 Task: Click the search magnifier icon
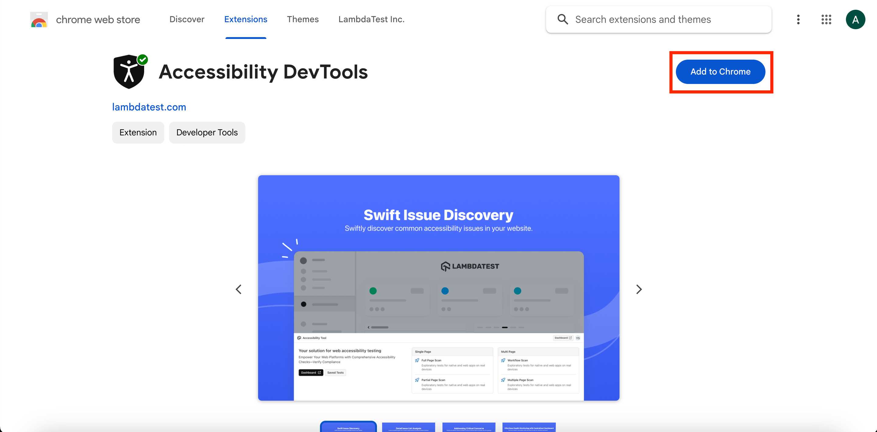tap(563, 19)
